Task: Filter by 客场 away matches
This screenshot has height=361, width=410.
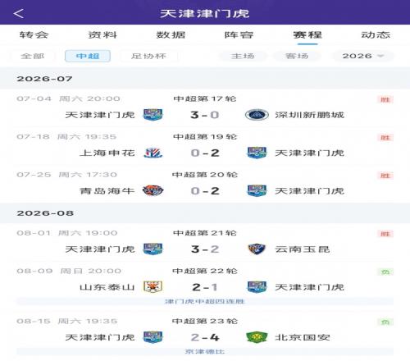Action: [297, 56]
